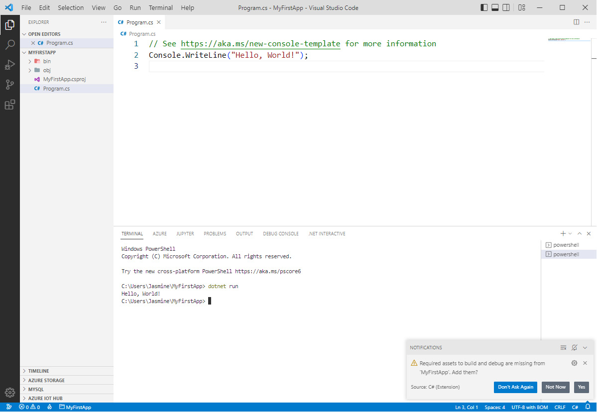Change the encoding UTF-8 with BOM

click(x=530, y=407)
